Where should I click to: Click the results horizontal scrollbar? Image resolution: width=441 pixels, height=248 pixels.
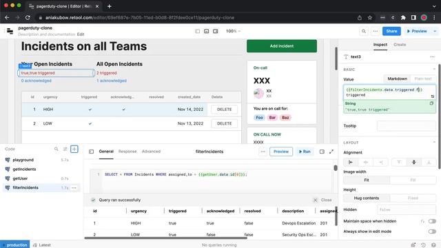coord(165,238)
